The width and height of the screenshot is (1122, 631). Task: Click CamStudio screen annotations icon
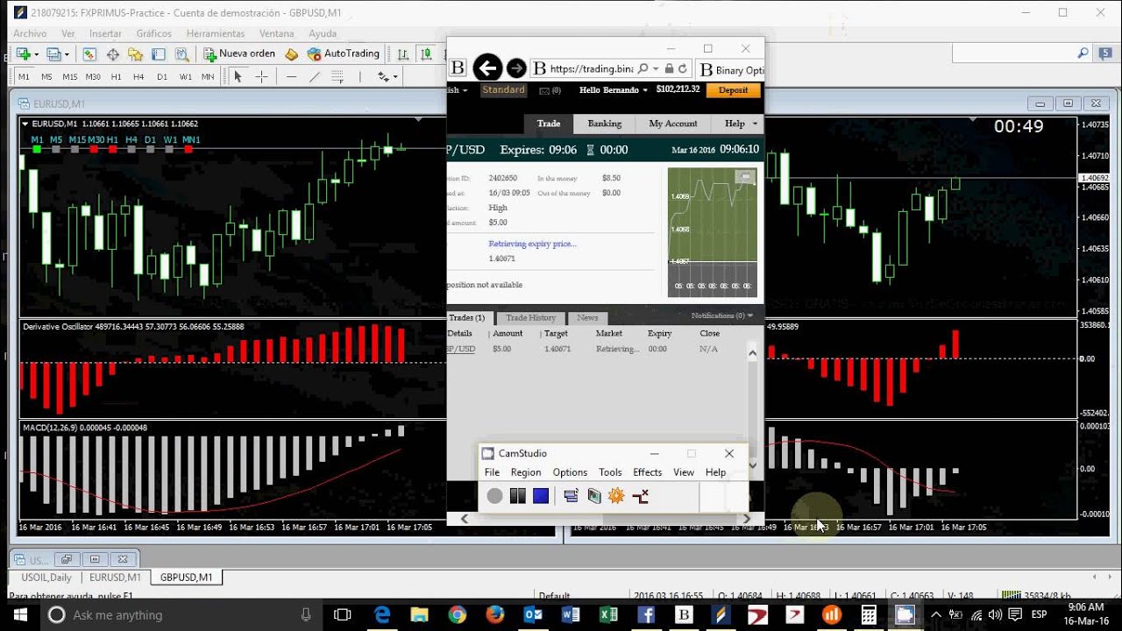click(x=594, y=496)
